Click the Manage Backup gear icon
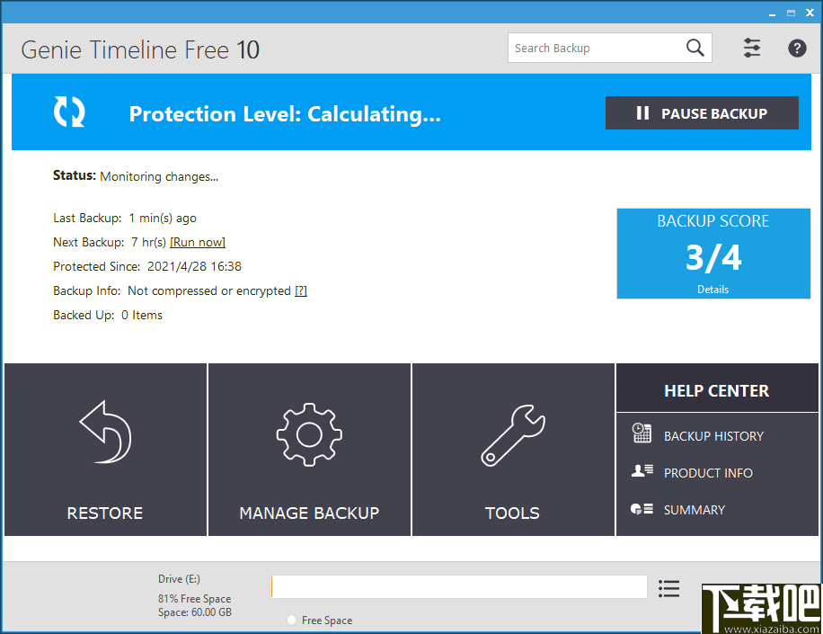The image size is (823, 634). pyautogui.click(x=309, y=434)
